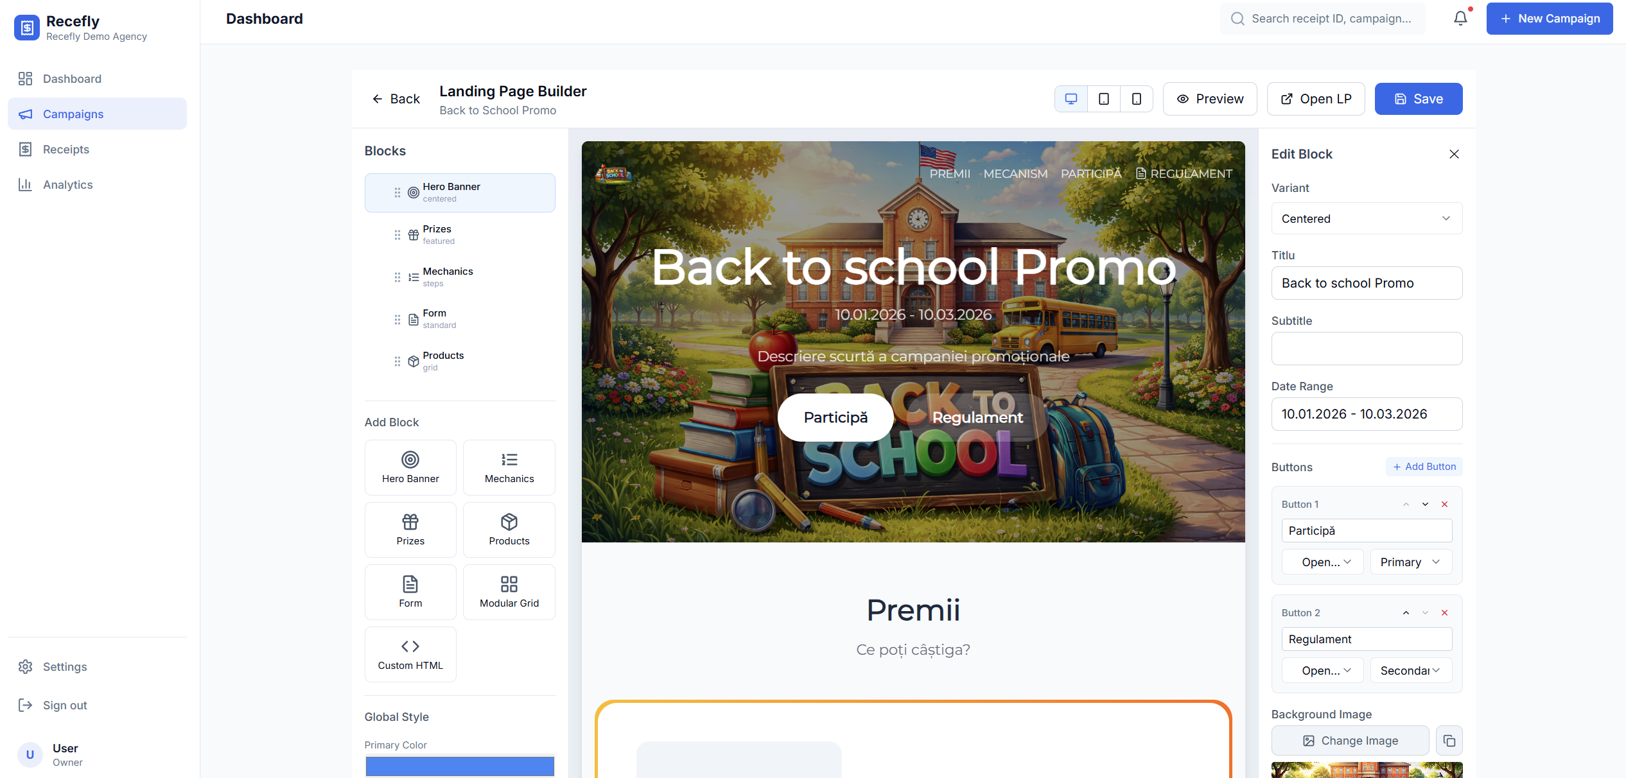
Task: Delete Button 1 with red X
Action: pyautogui.click(x=1445, y=504)
